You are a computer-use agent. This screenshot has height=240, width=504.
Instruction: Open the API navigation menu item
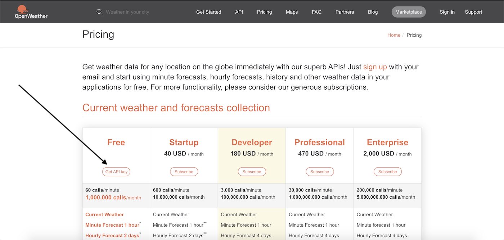239,12
